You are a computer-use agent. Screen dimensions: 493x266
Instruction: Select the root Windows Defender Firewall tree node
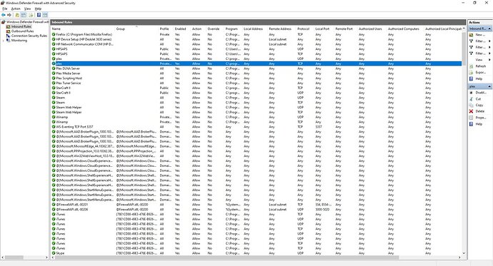[x=28, y=22]
